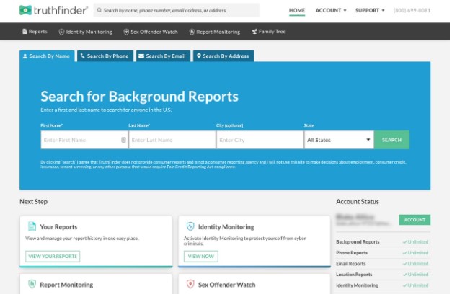Click the checkmark beside Location Reports Unlimited
Screen dimensions: 452x297
404,275
